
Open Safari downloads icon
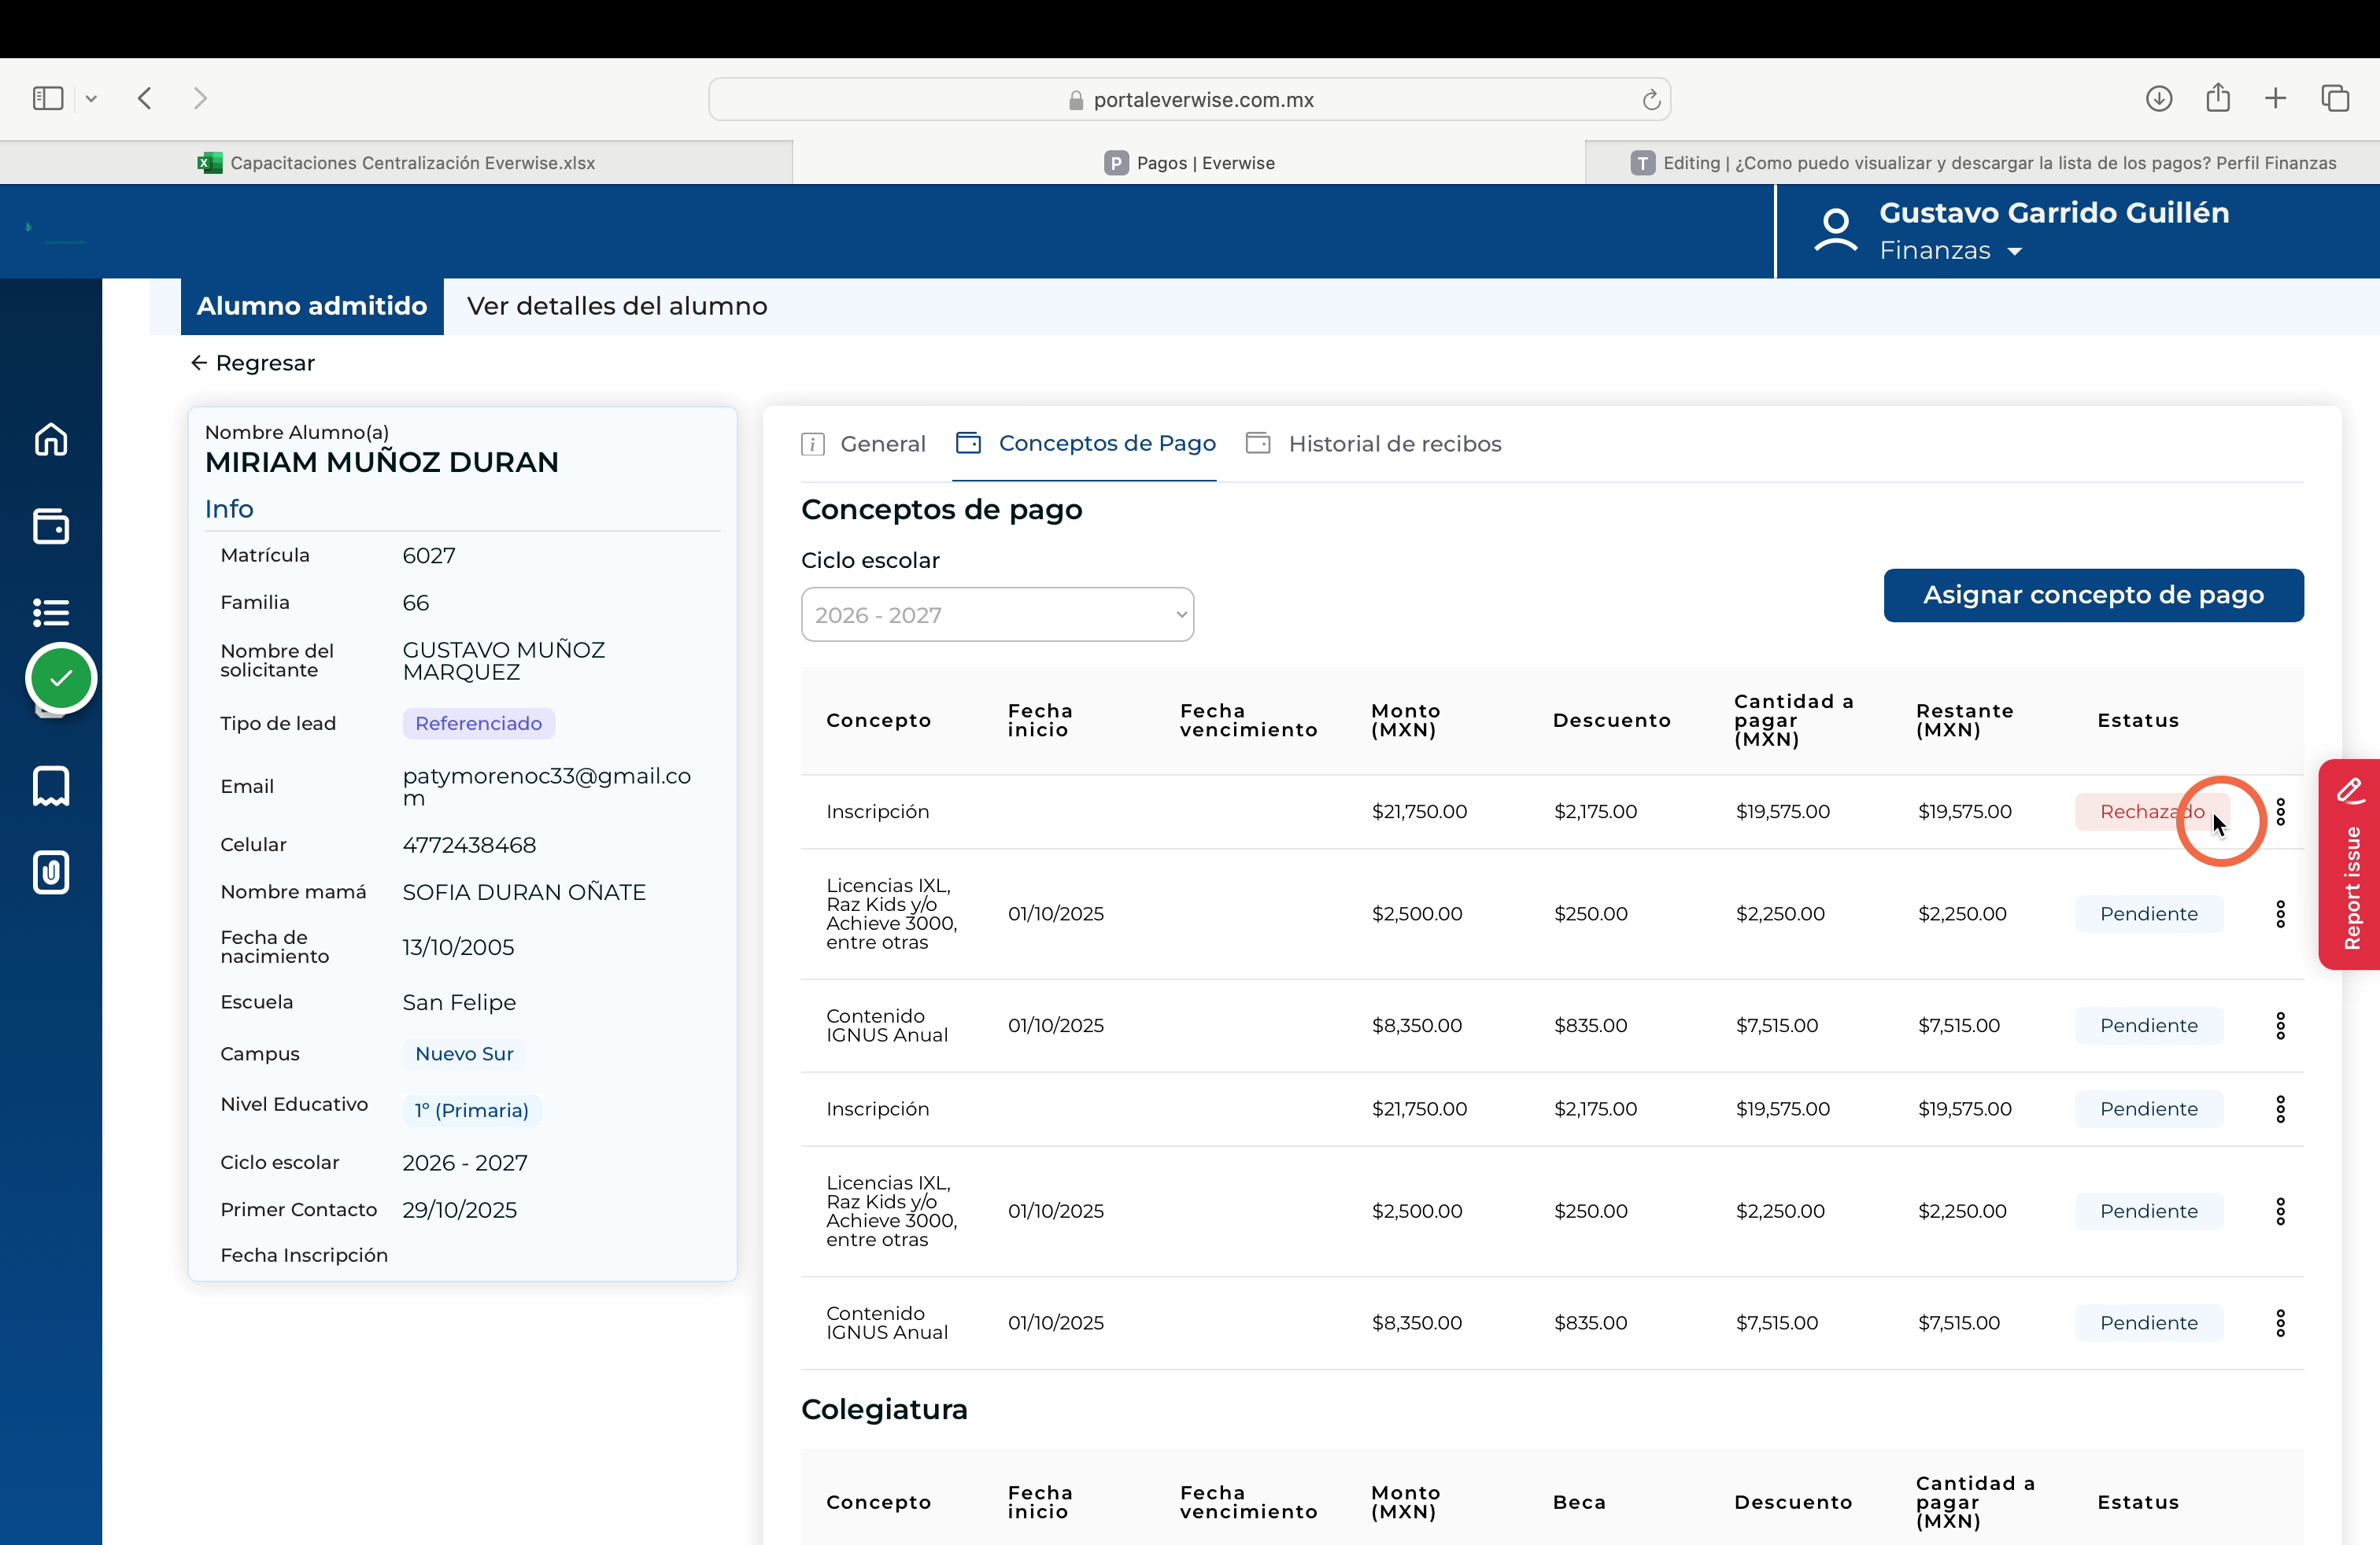pyautogui.click(x=2159, y=98)
